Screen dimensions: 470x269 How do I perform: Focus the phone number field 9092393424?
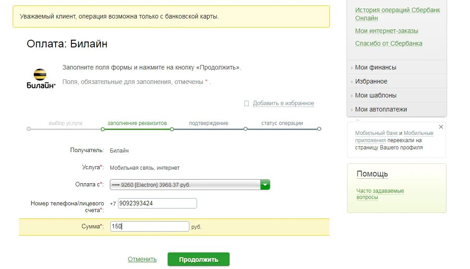click(157, 204)
